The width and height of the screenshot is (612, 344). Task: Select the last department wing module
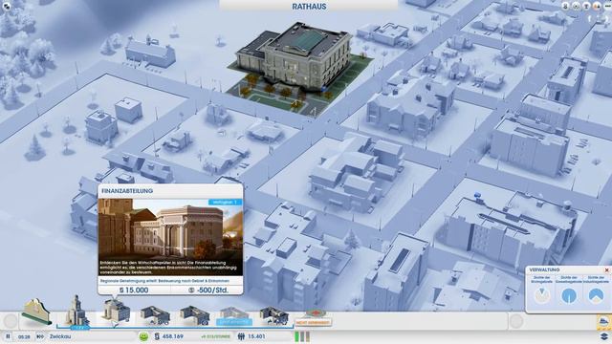pos(274,315)
